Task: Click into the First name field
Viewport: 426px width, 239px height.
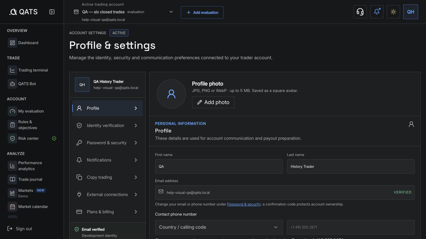Action: [x=219, y=166]
